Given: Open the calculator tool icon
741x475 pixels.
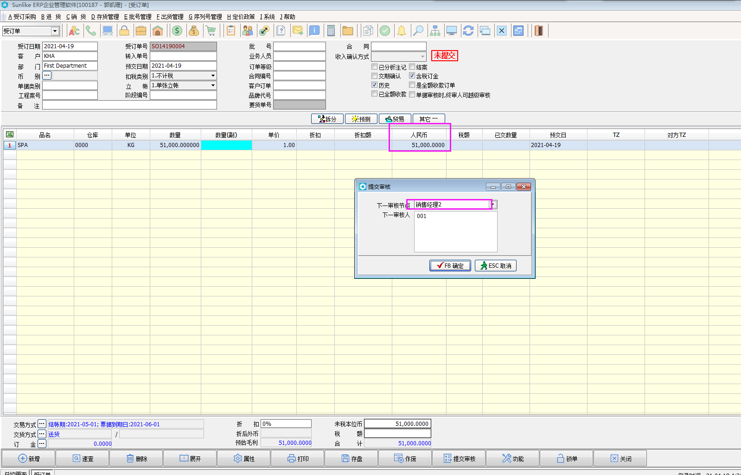Looking at the screenshot, I should click(331, 31).
